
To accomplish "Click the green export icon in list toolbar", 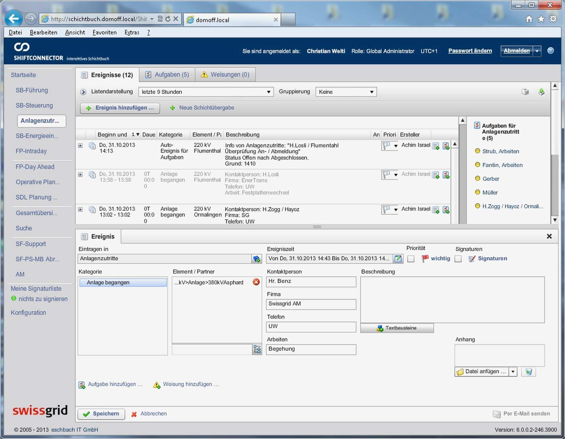I will tap(541, 92).
